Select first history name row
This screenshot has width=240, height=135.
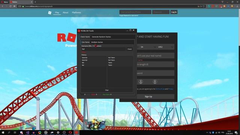coord(84,58)
